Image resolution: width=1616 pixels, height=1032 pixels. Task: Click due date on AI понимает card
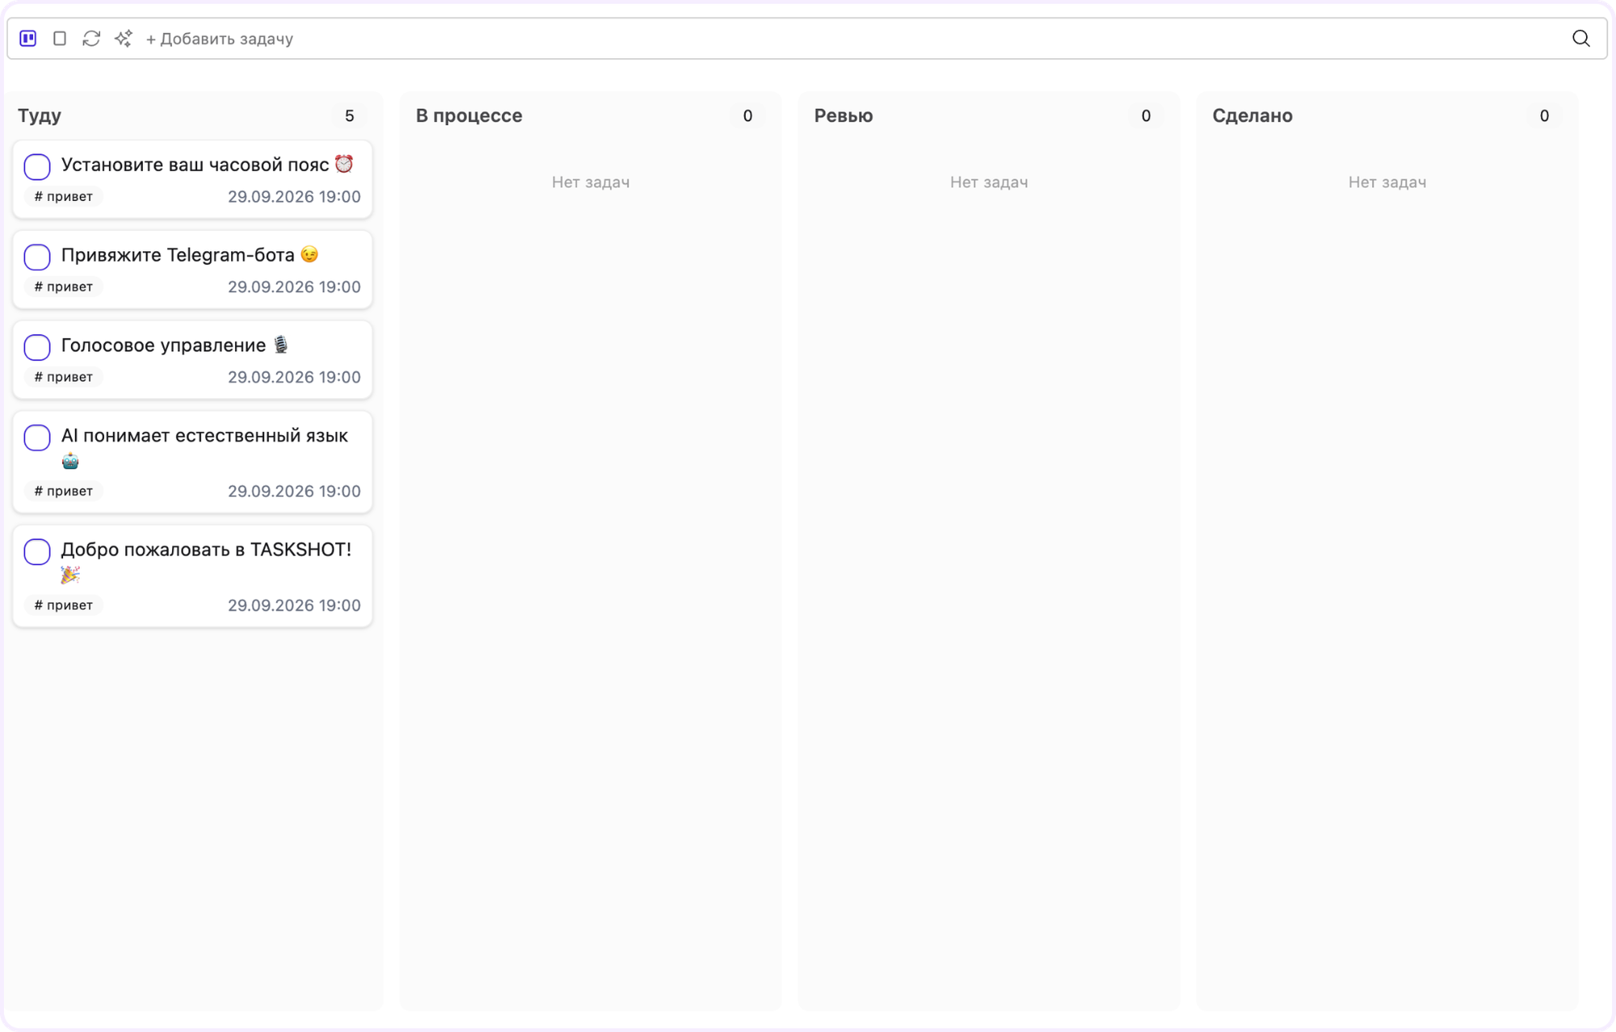[294, 491]
